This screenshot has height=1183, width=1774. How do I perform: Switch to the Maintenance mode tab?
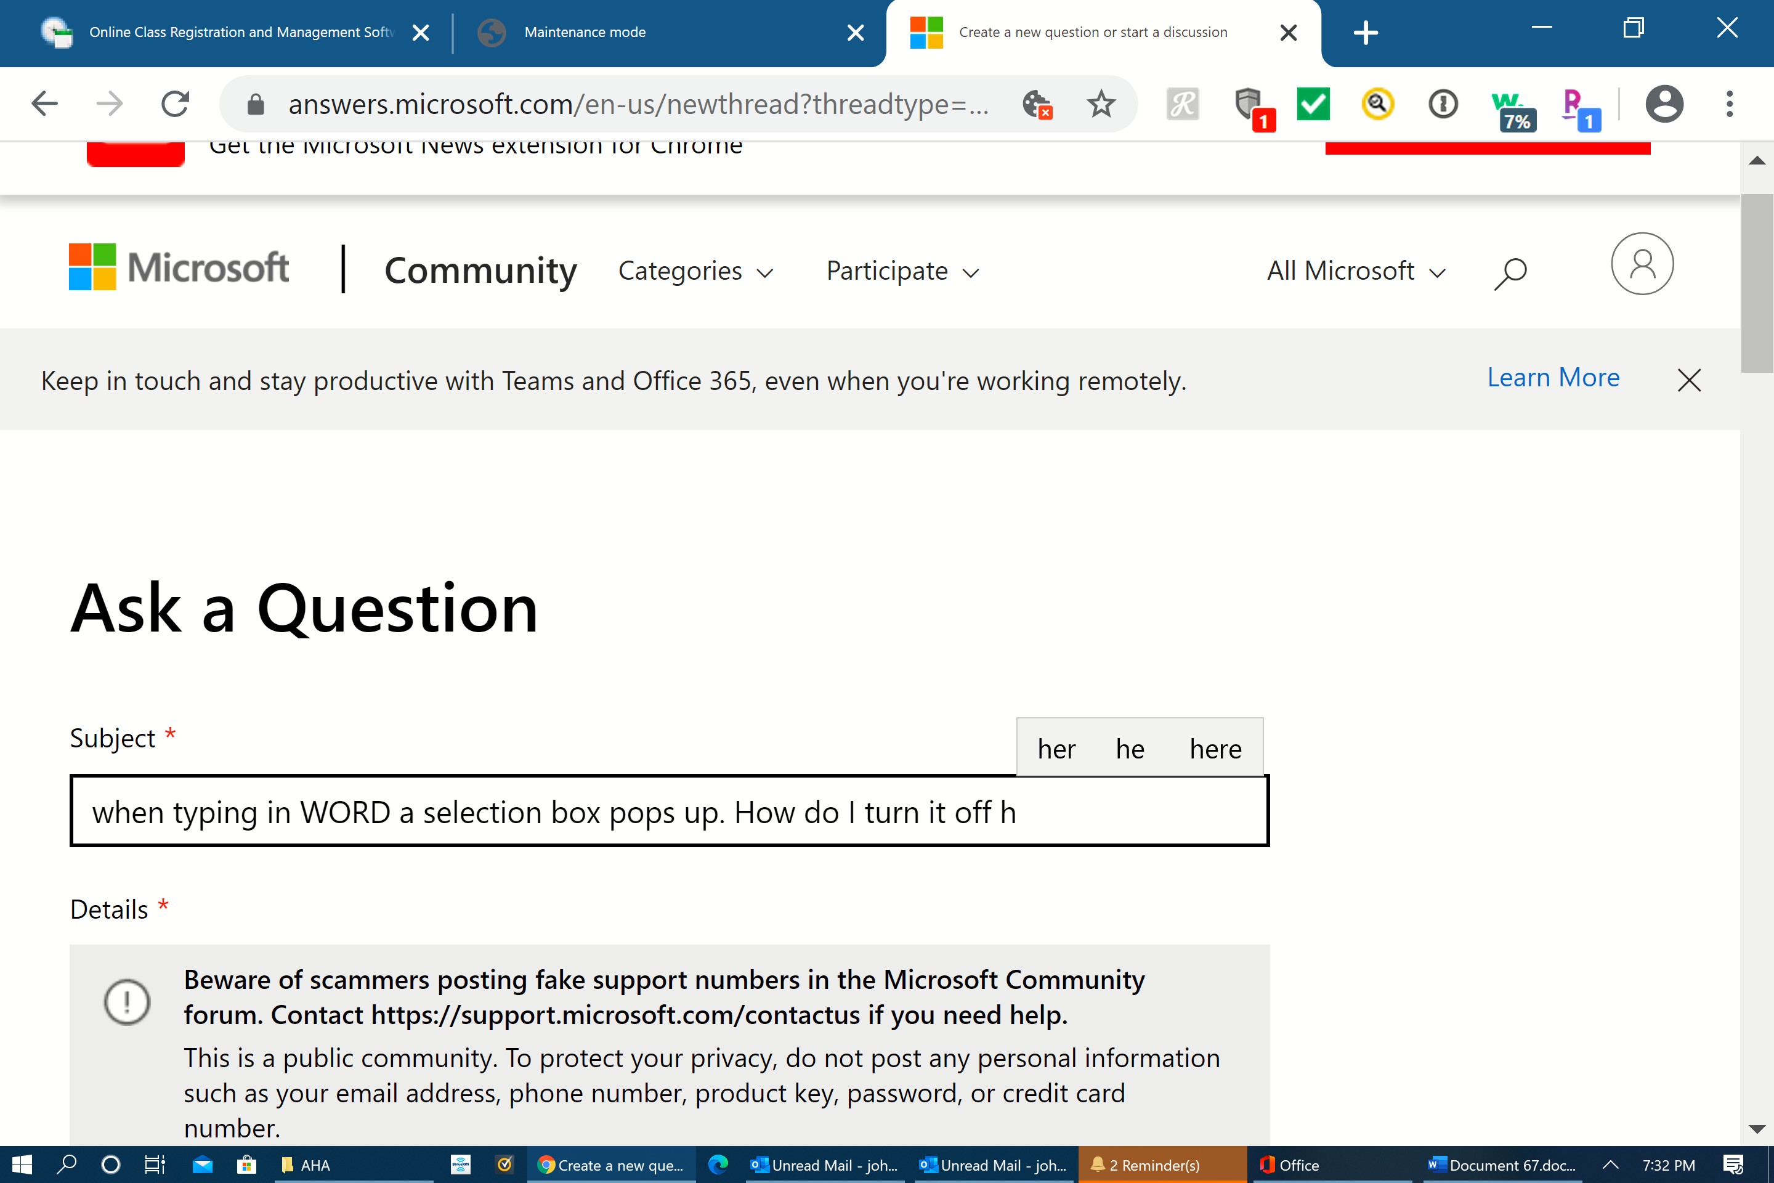(x=585, y=33)
